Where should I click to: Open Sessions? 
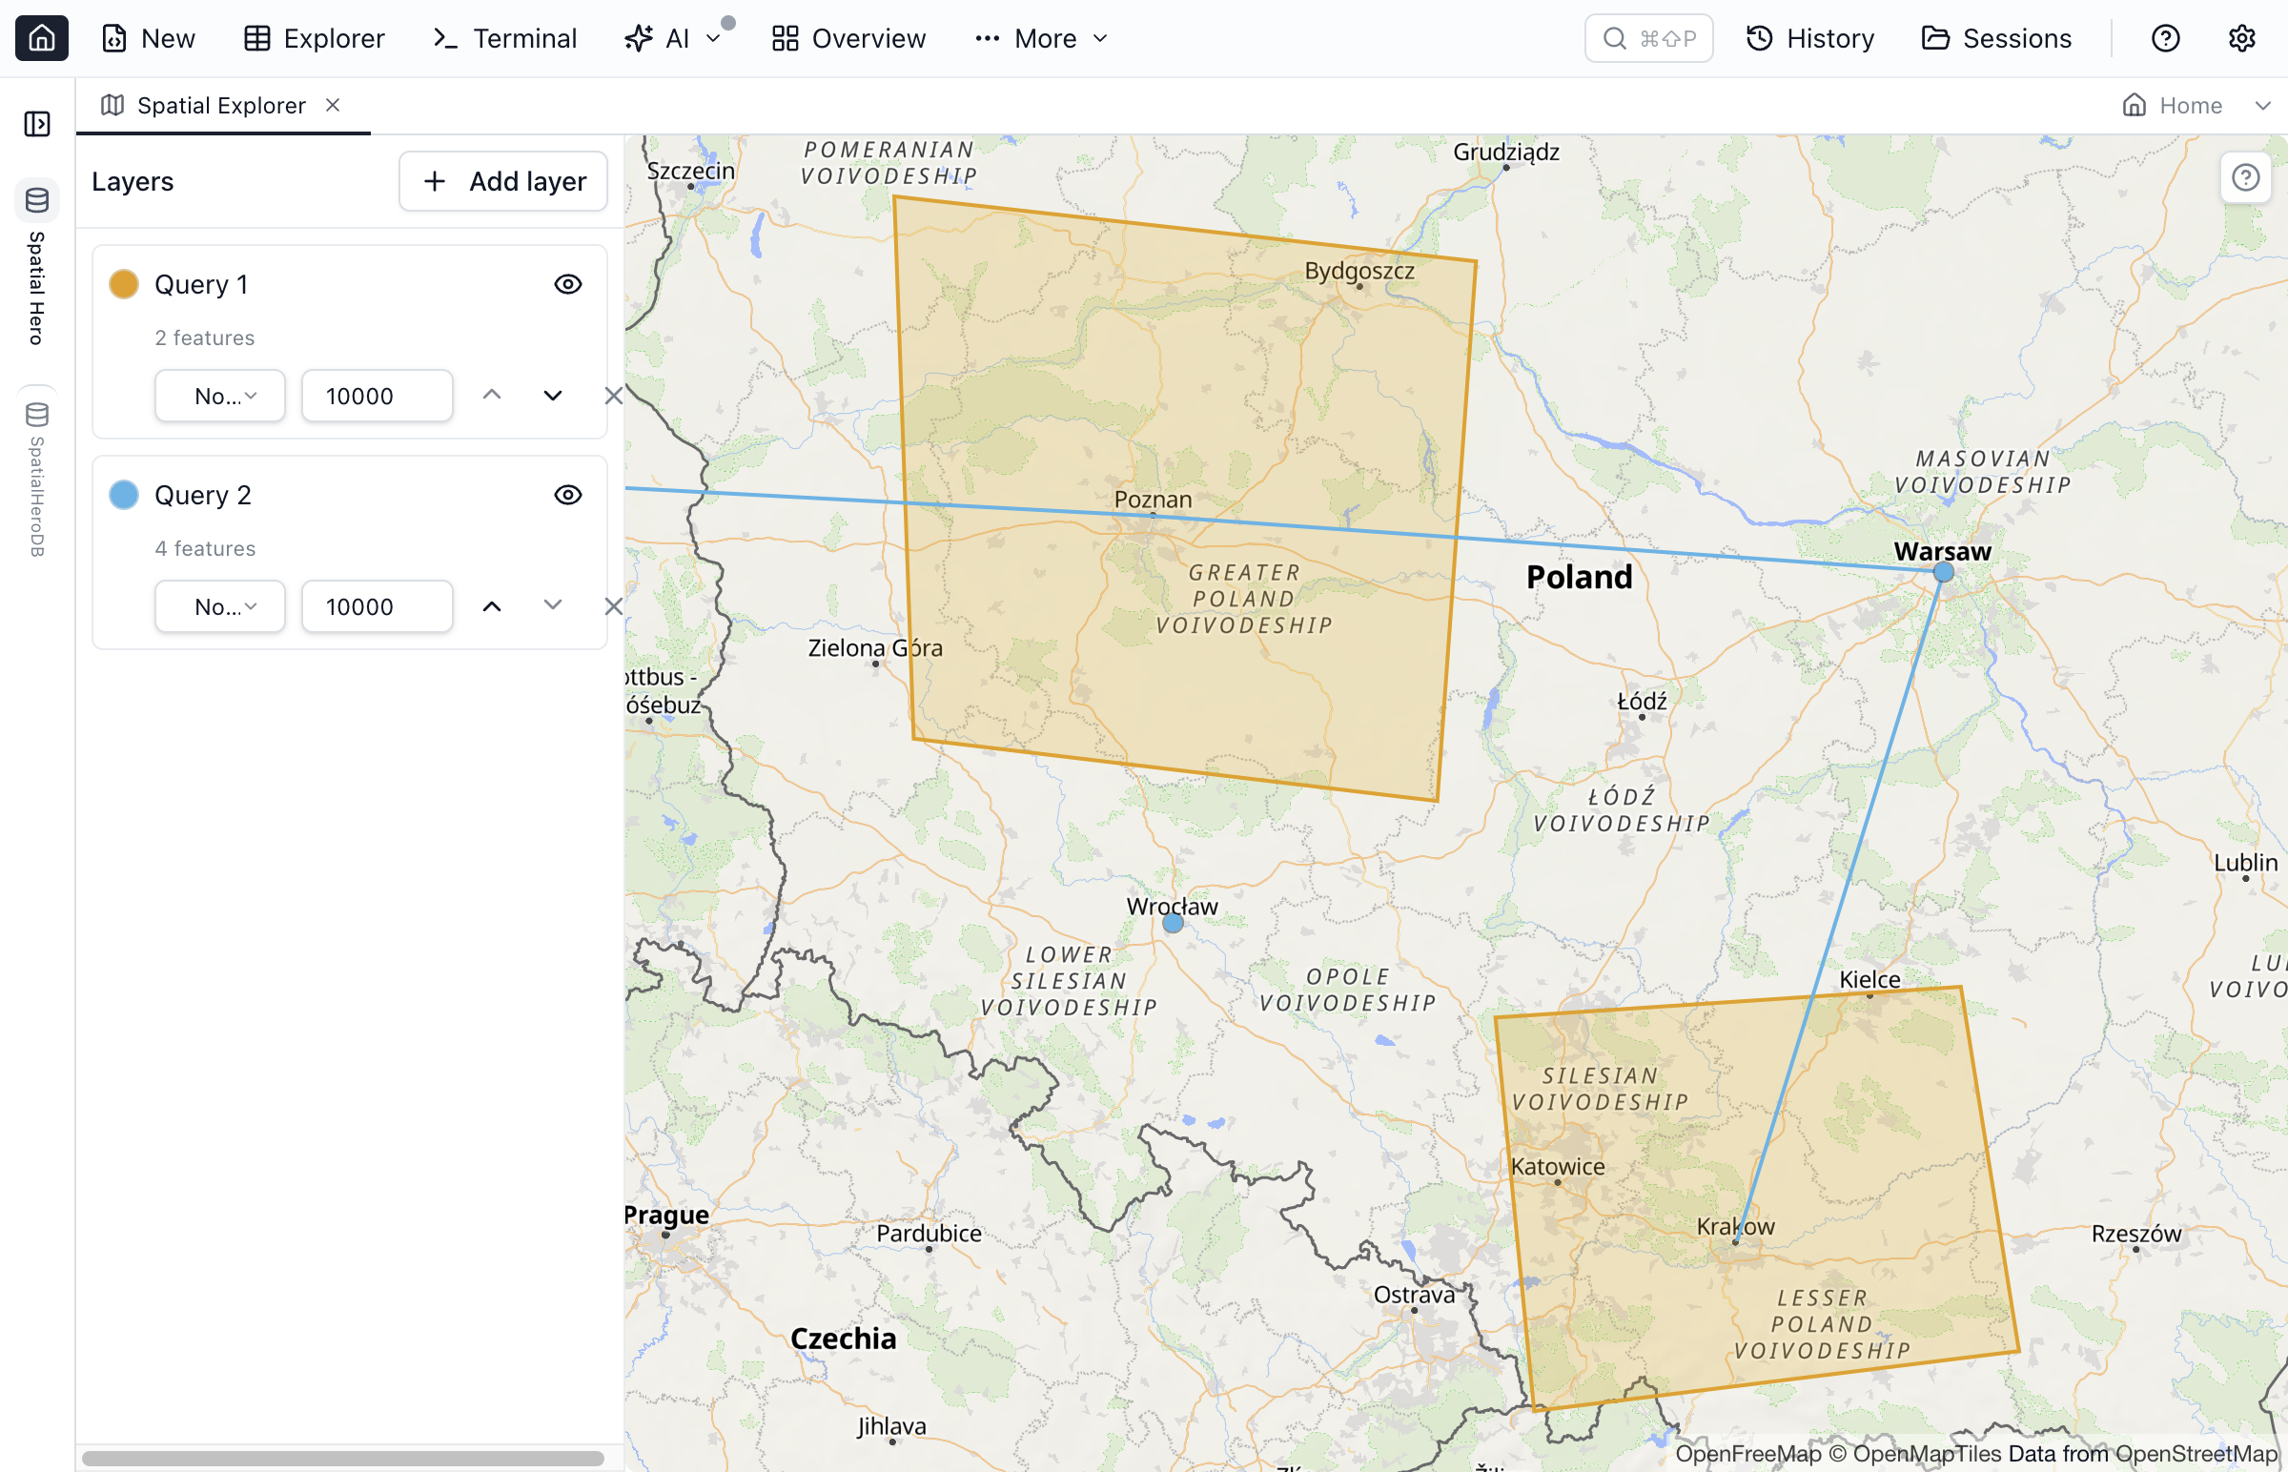click(1996, 38)
